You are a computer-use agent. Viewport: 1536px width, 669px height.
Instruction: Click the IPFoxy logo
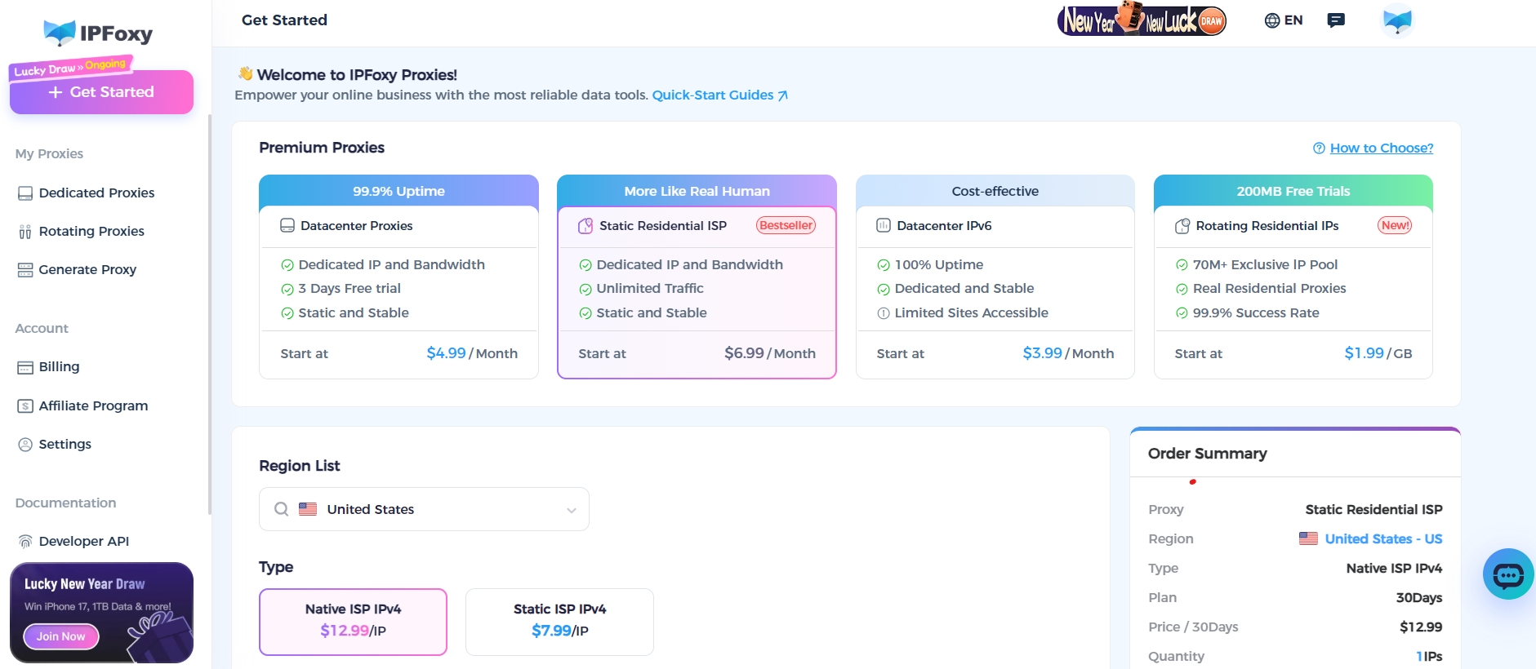pos(98,33)
